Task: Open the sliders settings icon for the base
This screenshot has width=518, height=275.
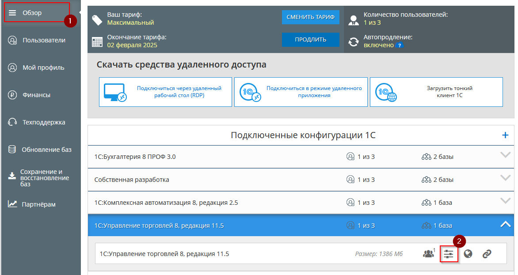Action: click(x=449, y=254)
